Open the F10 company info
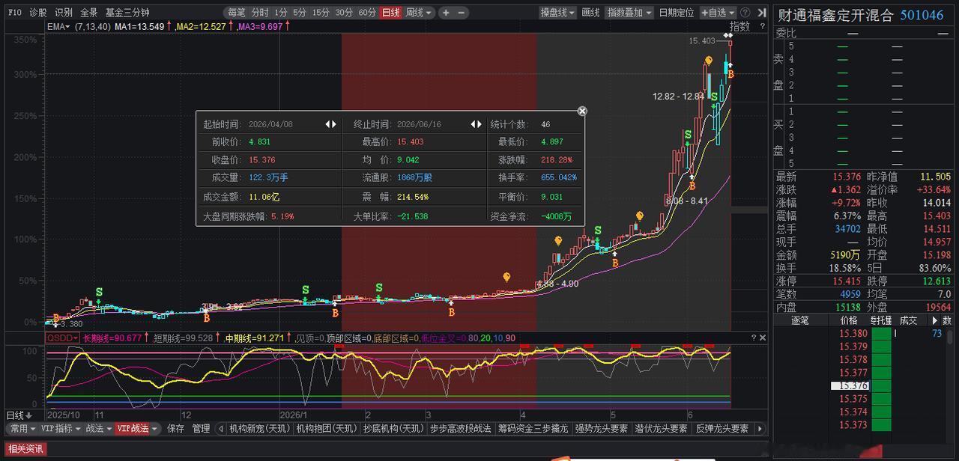Image resolution: width=959 pixels, height=461 pixels. click(x=15, y=13)
